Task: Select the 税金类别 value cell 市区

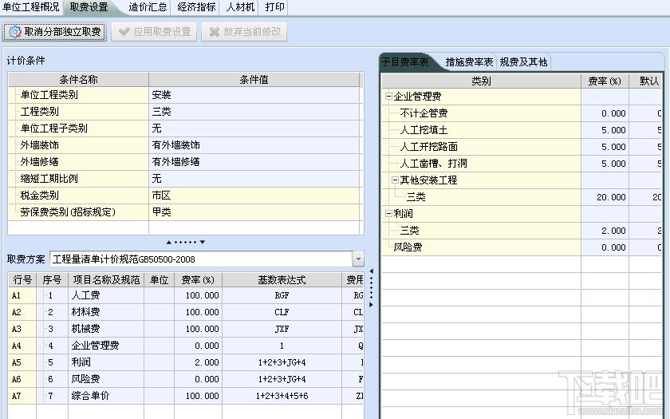Action: [254, 196]
